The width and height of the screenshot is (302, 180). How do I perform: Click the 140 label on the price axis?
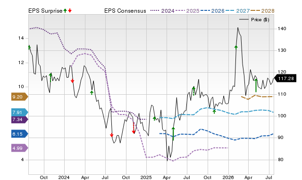point(282,29)
